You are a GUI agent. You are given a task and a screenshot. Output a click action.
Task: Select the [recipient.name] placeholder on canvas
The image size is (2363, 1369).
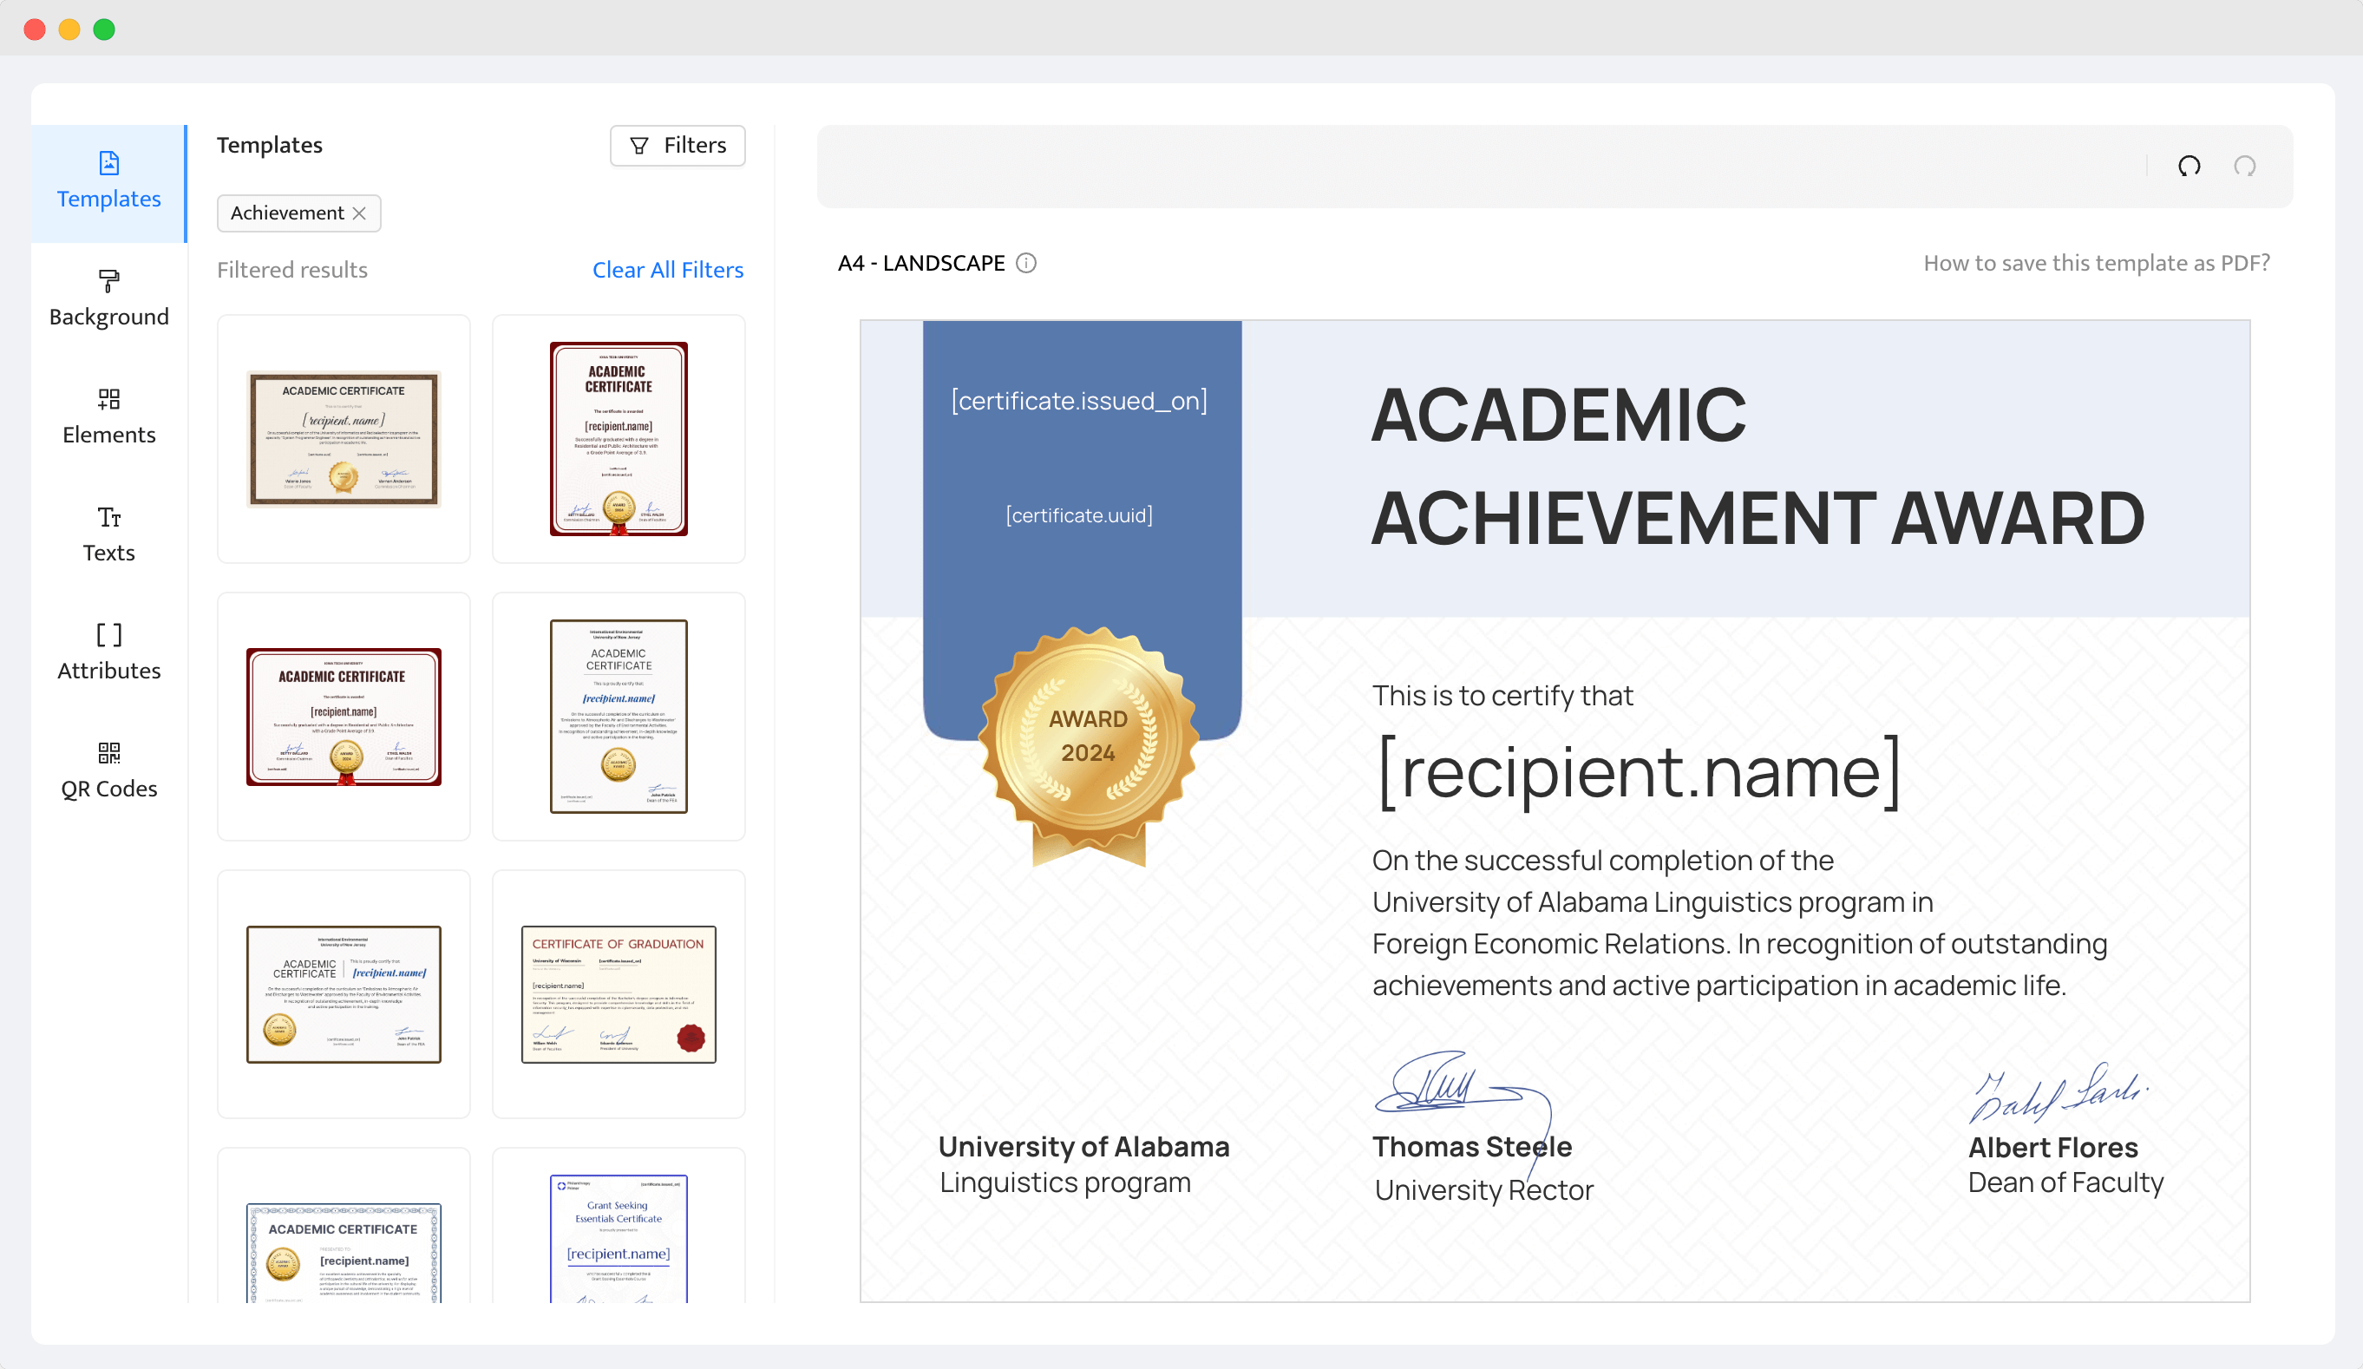click(1640, 774)
